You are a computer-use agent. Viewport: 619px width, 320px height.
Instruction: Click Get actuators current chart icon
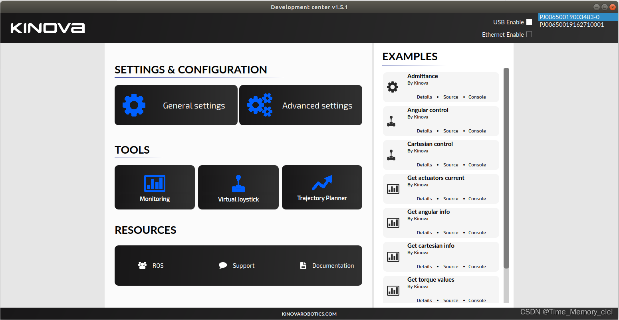point(393,189)
